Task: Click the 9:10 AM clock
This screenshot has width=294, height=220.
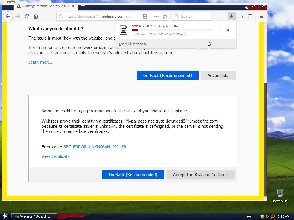Action: (x=283, y=217)
